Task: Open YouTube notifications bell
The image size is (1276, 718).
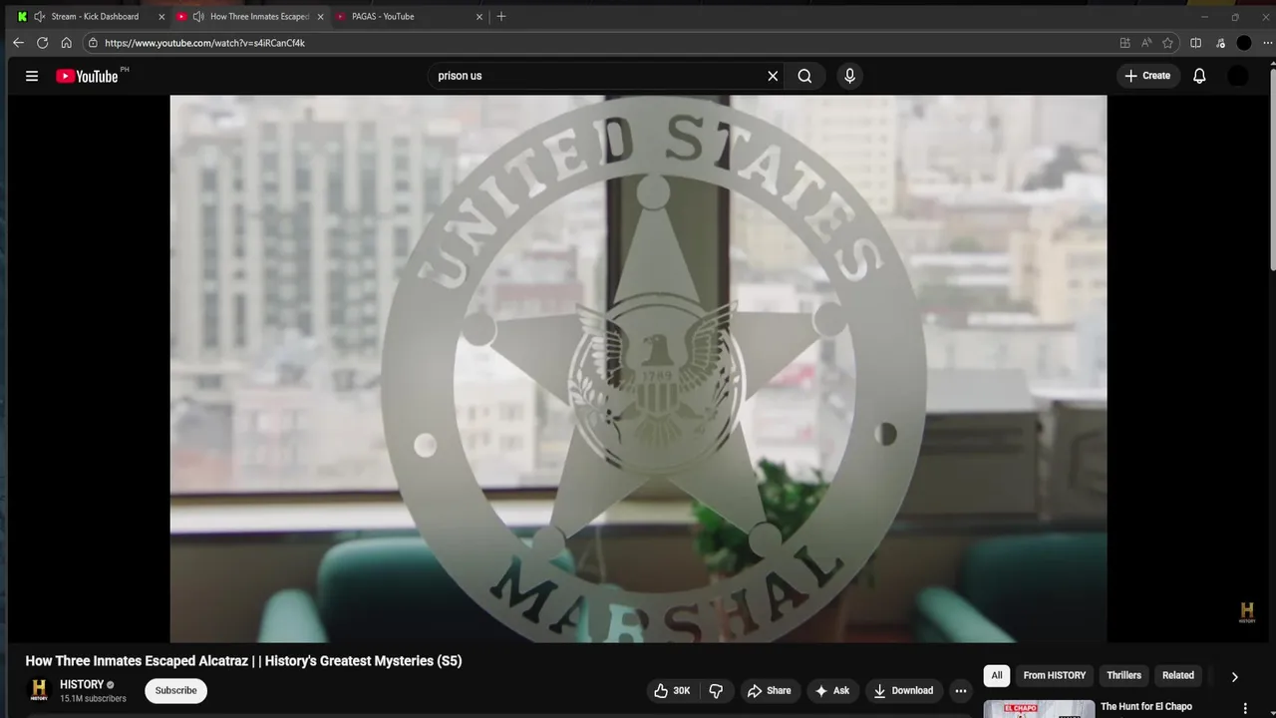Action: 1199,76
